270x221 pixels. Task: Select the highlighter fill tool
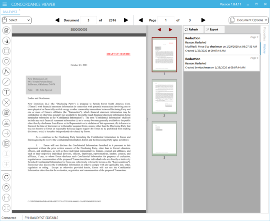pos(6,41)
